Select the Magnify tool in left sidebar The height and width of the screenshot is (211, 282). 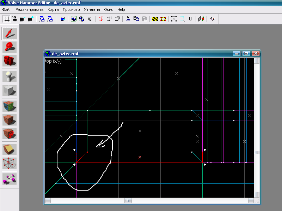(10, 47)
